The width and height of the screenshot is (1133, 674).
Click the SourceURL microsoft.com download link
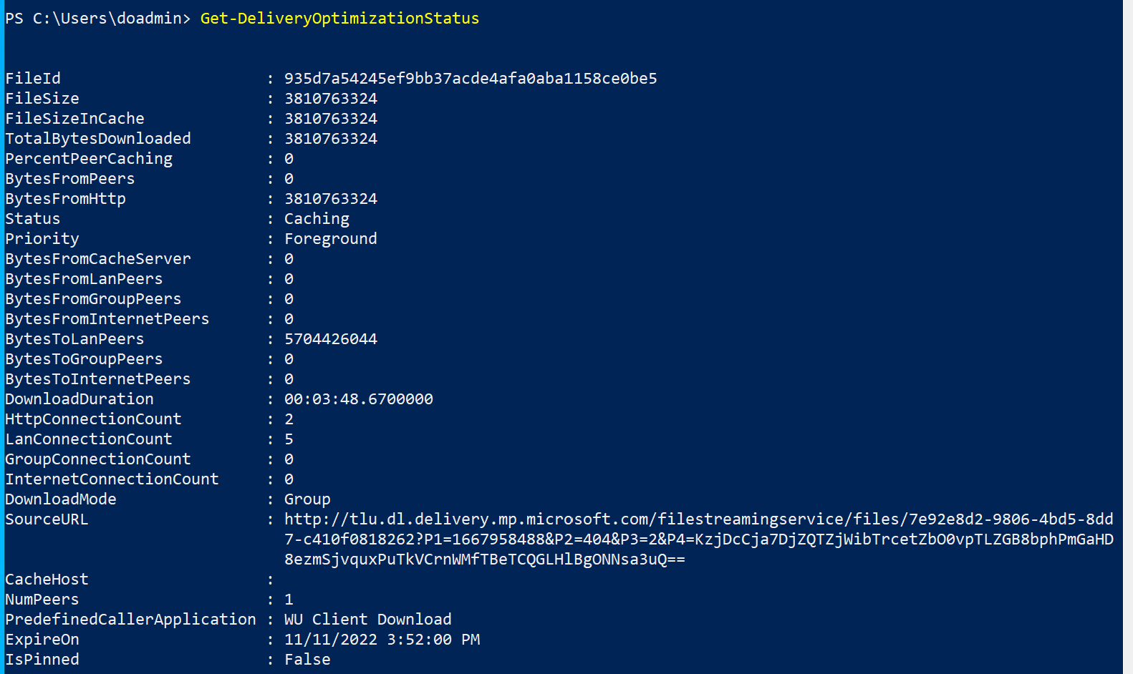[x=698, y=519]
